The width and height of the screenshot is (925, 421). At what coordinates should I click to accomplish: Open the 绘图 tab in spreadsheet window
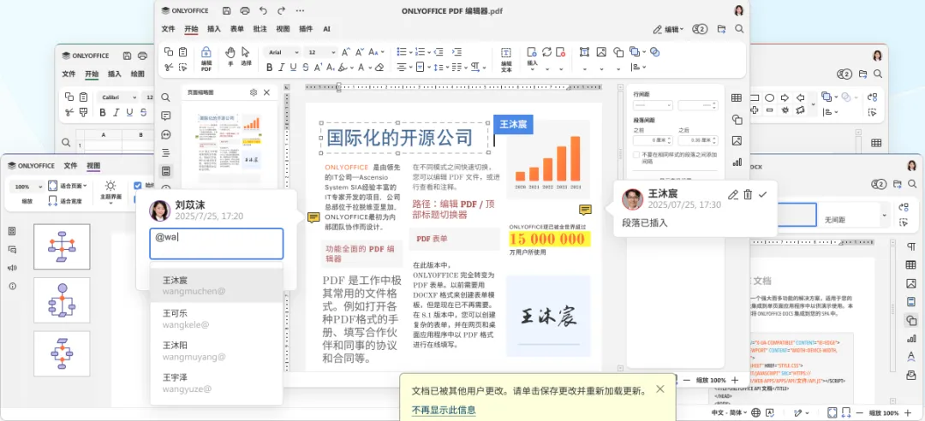click(x=137, y=74)
